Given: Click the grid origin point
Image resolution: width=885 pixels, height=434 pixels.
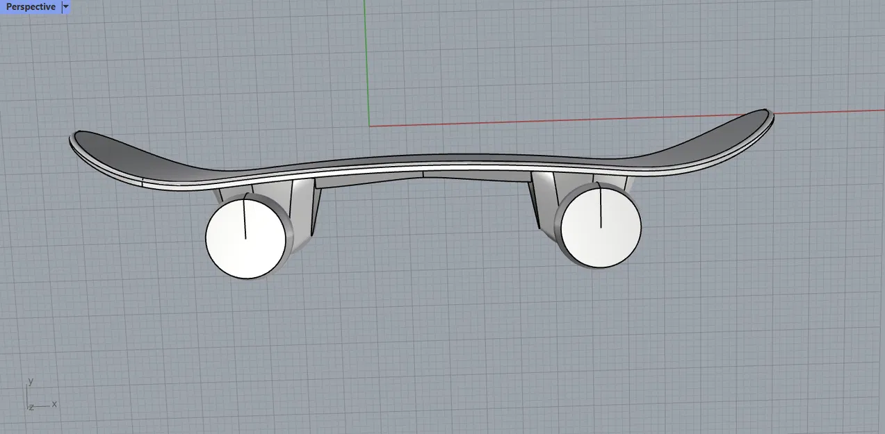Looking at the screenshot, I should (371, 125).
